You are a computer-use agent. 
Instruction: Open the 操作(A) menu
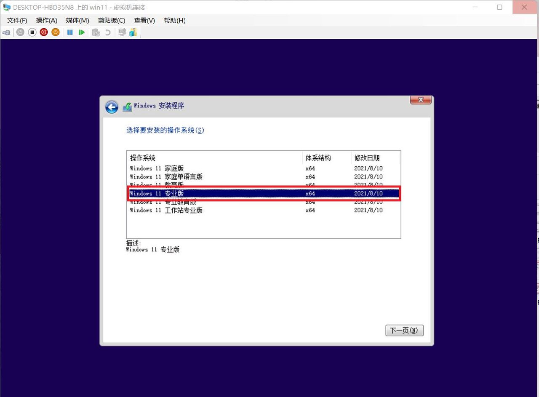click(x=46, y=20)
